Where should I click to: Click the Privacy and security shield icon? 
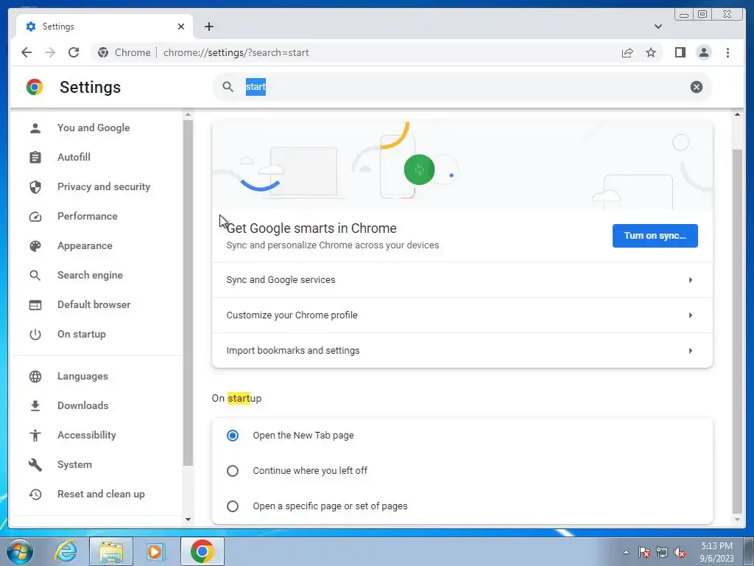pyautogui.click(x=35, y=186)
